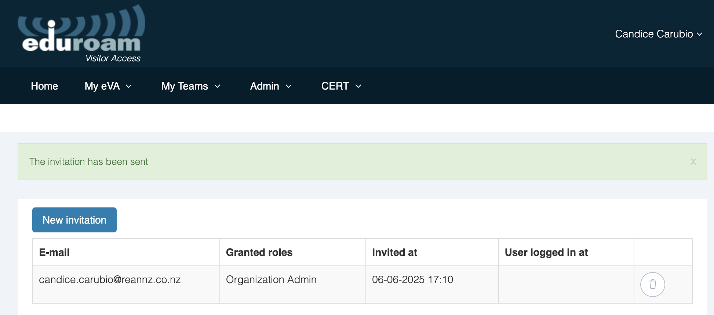Image resolution: width=714 pixels, height=315 pixels.
Task: Open the Admin menu label
Action: 265,86
